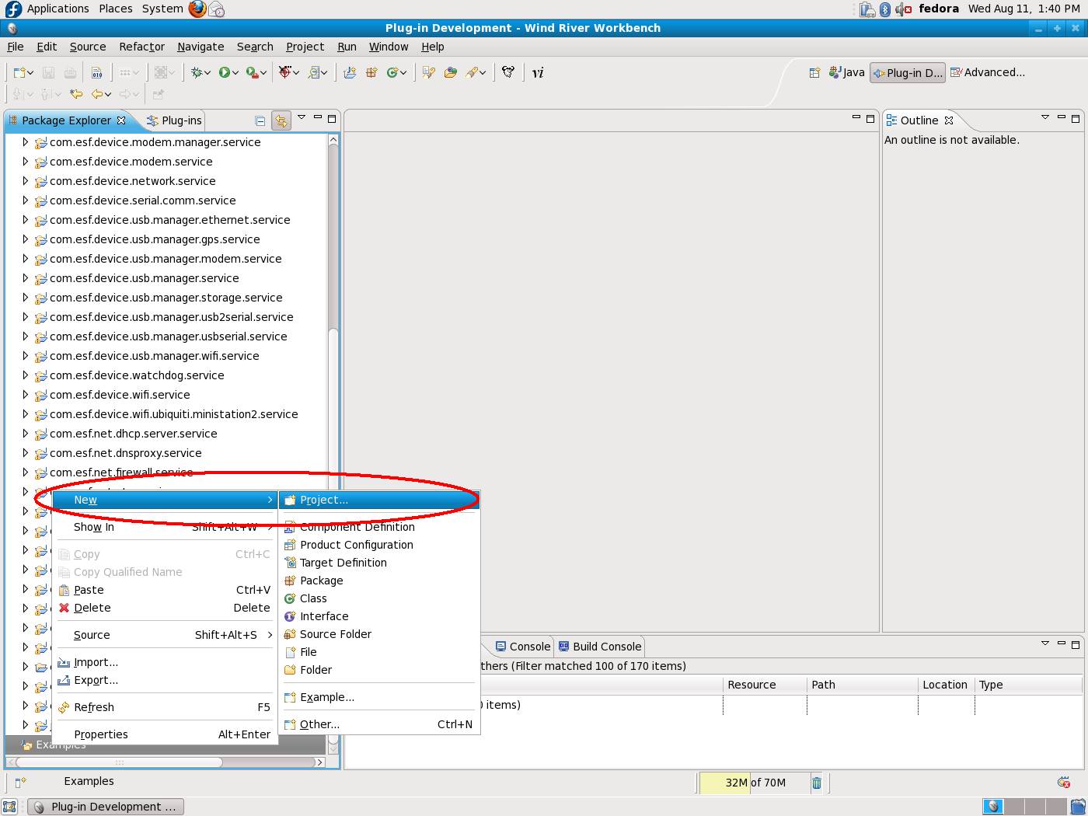This screenshot has height=816, width=1088.
Task: Click the Back navigation arrow icon
Action: pyautogui.click(x=97, y=94)
